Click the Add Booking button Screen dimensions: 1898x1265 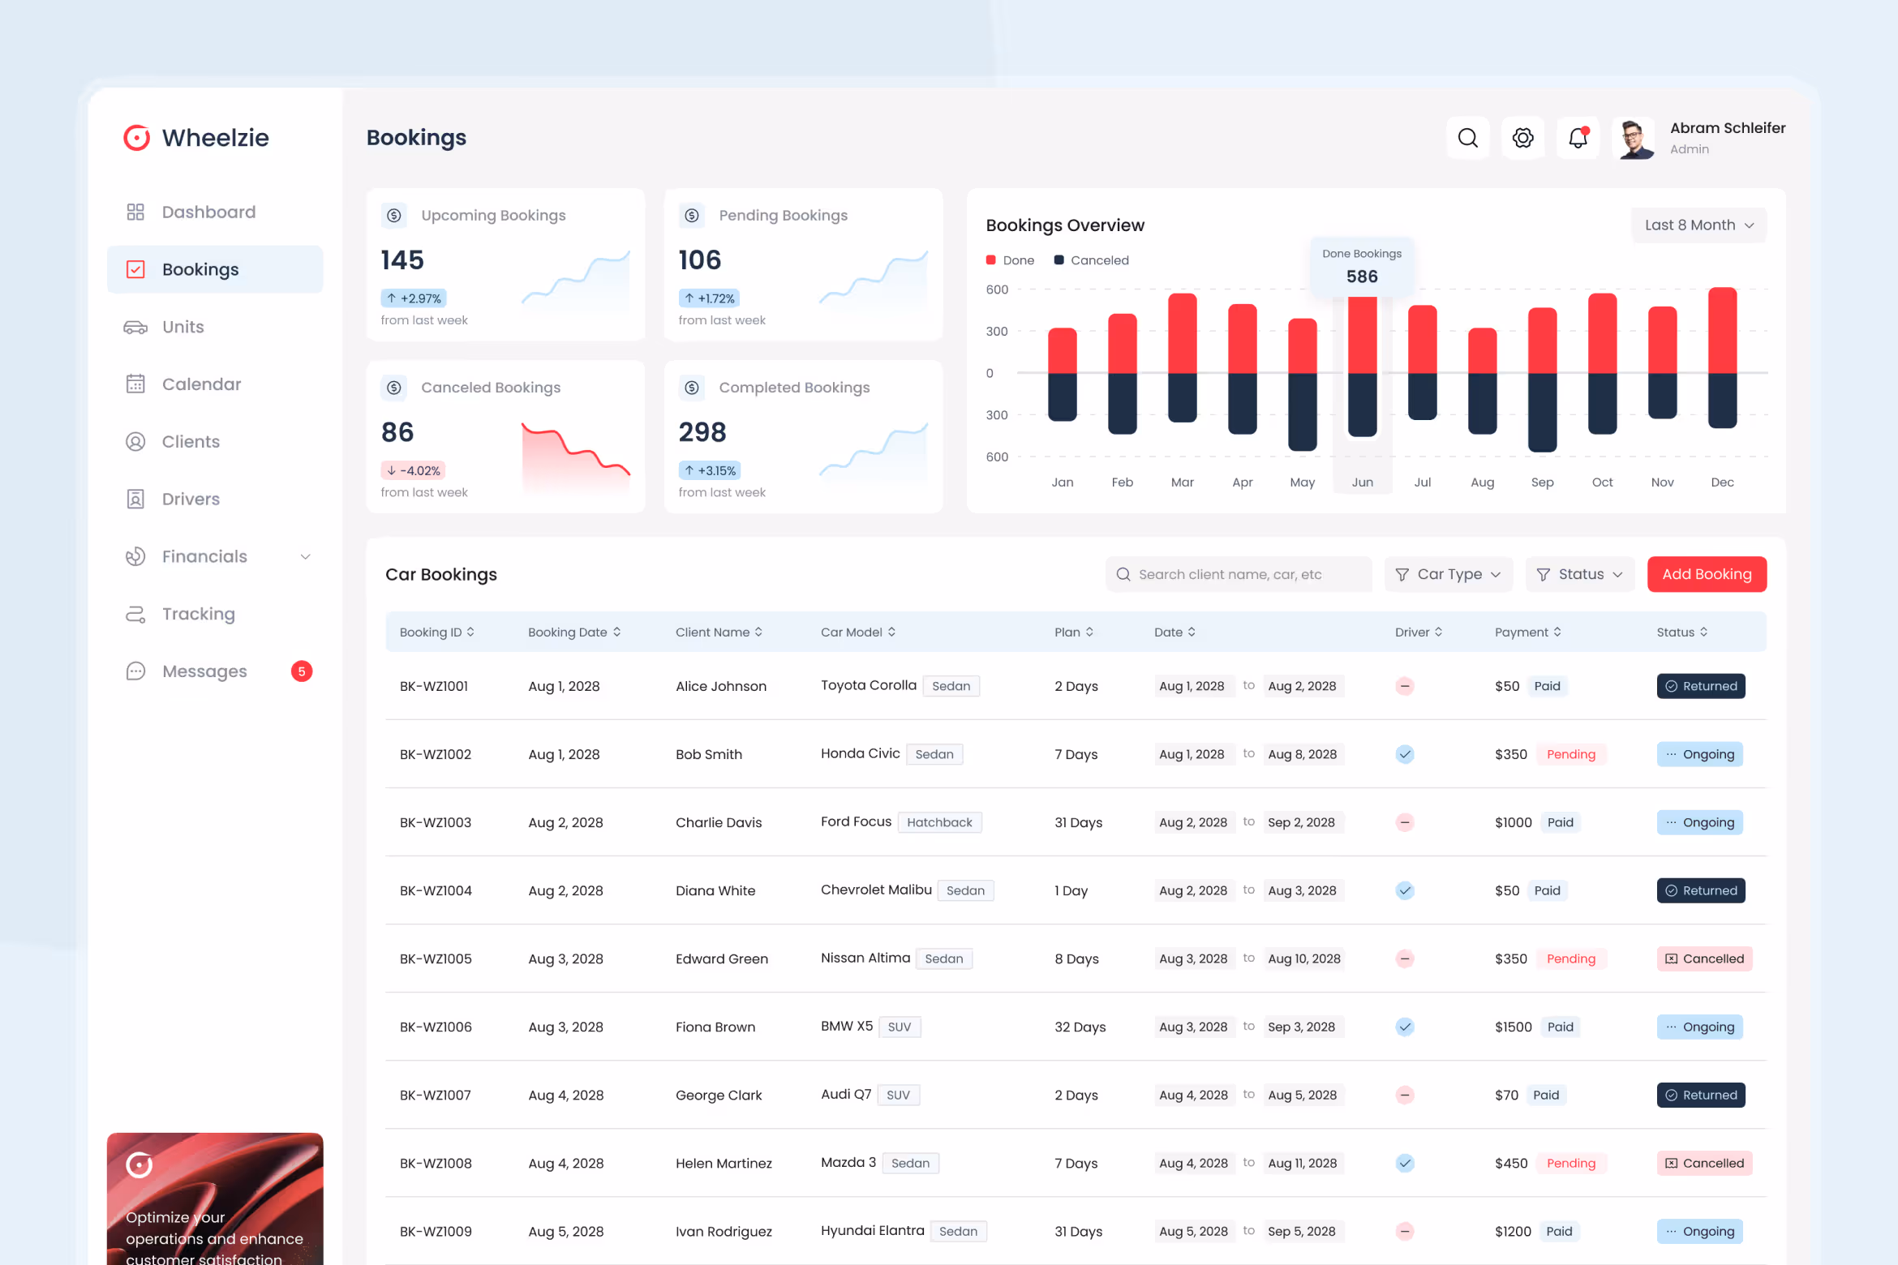(1707, 574)
